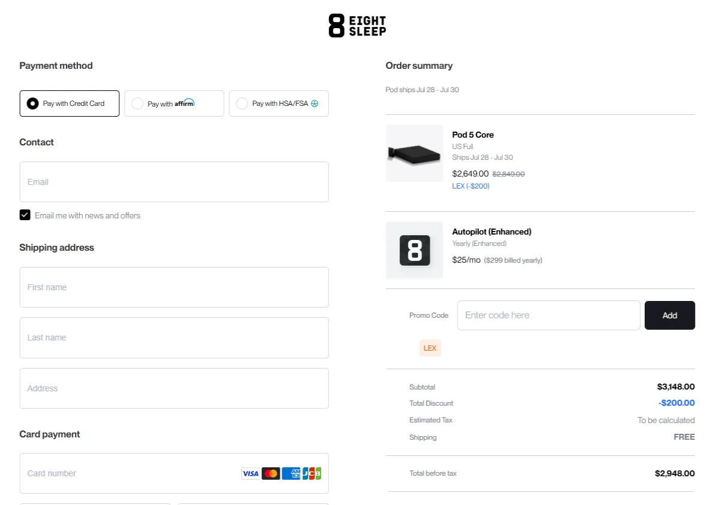Screen dimensions: 719x505
Task: Click the Mastercard icon
Action: click(271, 473)
